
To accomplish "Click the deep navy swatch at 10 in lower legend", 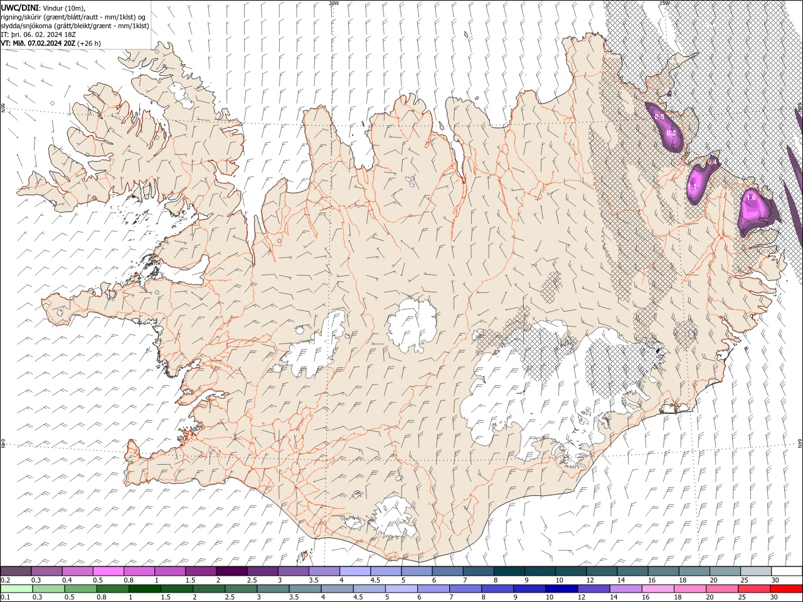I will [x=561, y=589].
